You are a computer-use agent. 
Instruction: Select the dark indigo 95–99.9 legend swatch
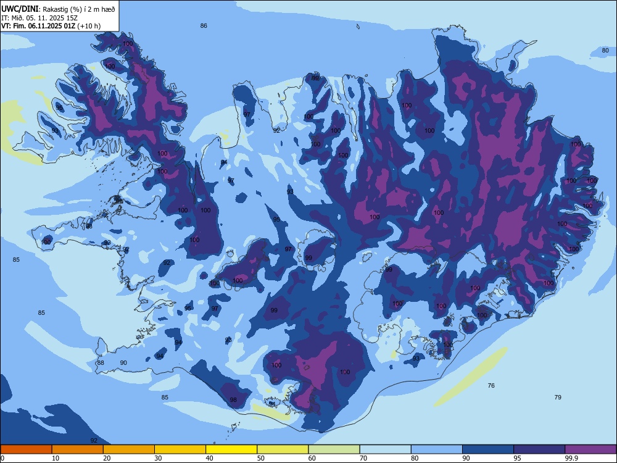pos(539,449)
